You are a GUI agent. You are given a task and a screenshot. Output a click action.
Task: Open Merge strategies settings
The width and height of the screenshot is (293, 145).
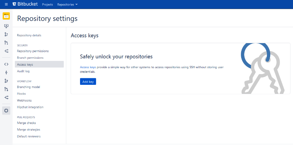[x=28, y=130]
